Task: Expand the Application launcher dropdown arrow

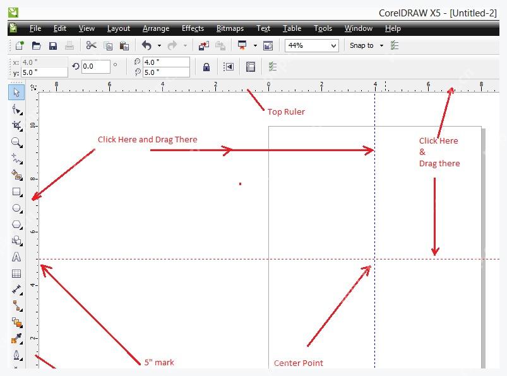Action: (255, 46)
